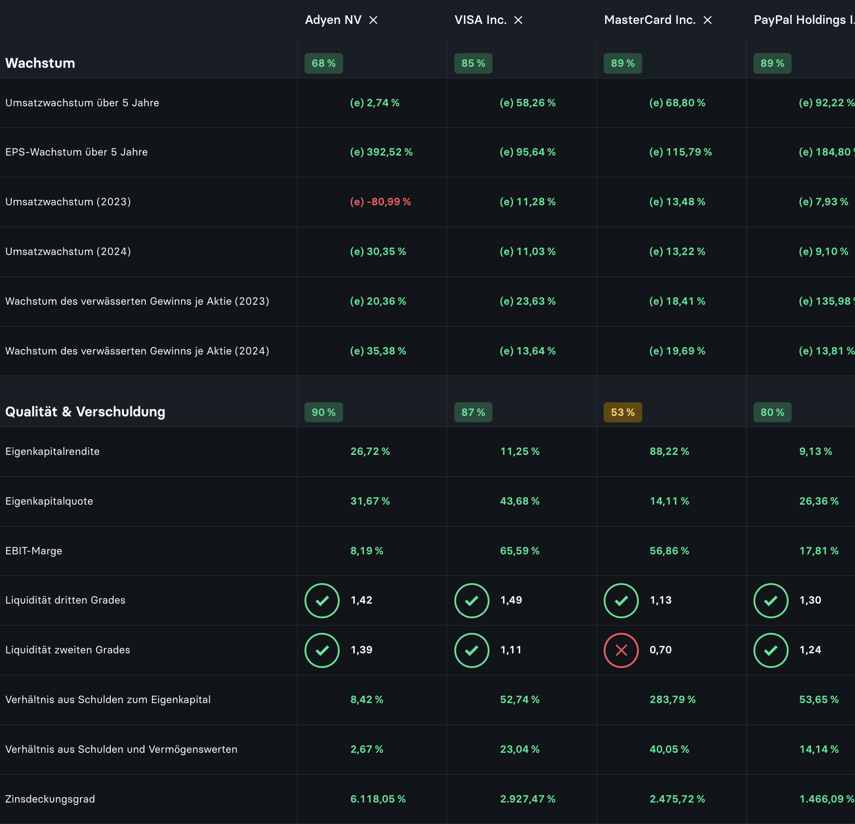This screenshot has width=855, height=824.
Task: Click Adyen's Liquidität zweiten Grades checkmark icon
Action: (322, 650)
